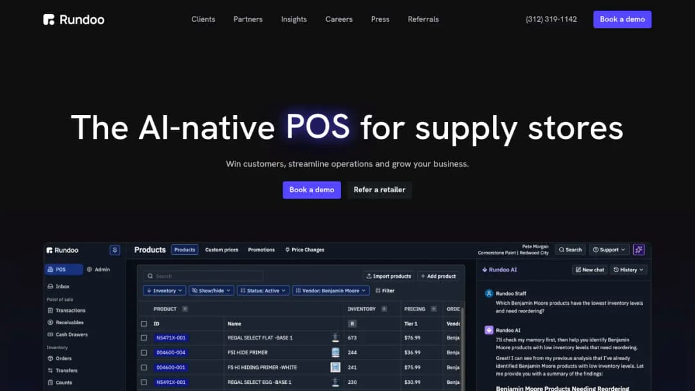Click the Rundoo logo in the site header
695x391 pixels.
73,19
